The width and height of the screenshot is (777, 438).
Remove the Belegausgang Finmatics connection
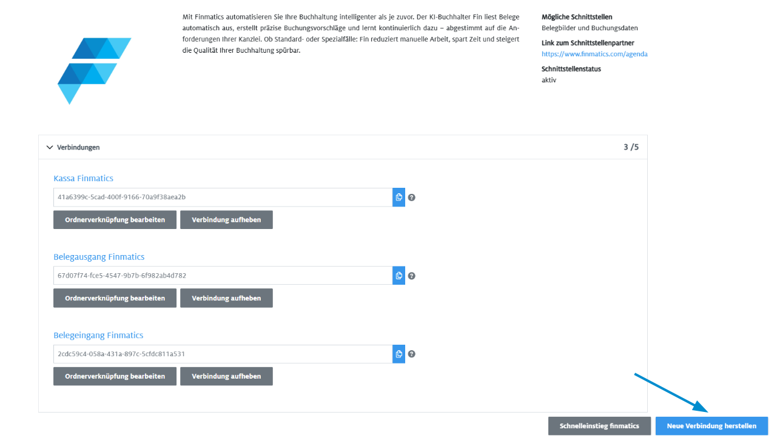tap(226, 298)
